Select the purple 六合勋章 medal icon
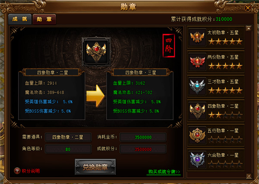The width and height of the screenshot is (259, 184). [197, 160]
